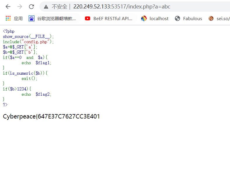Click the 不安全 security label
The image size is (230, 171).
click(x=60, y=7)
